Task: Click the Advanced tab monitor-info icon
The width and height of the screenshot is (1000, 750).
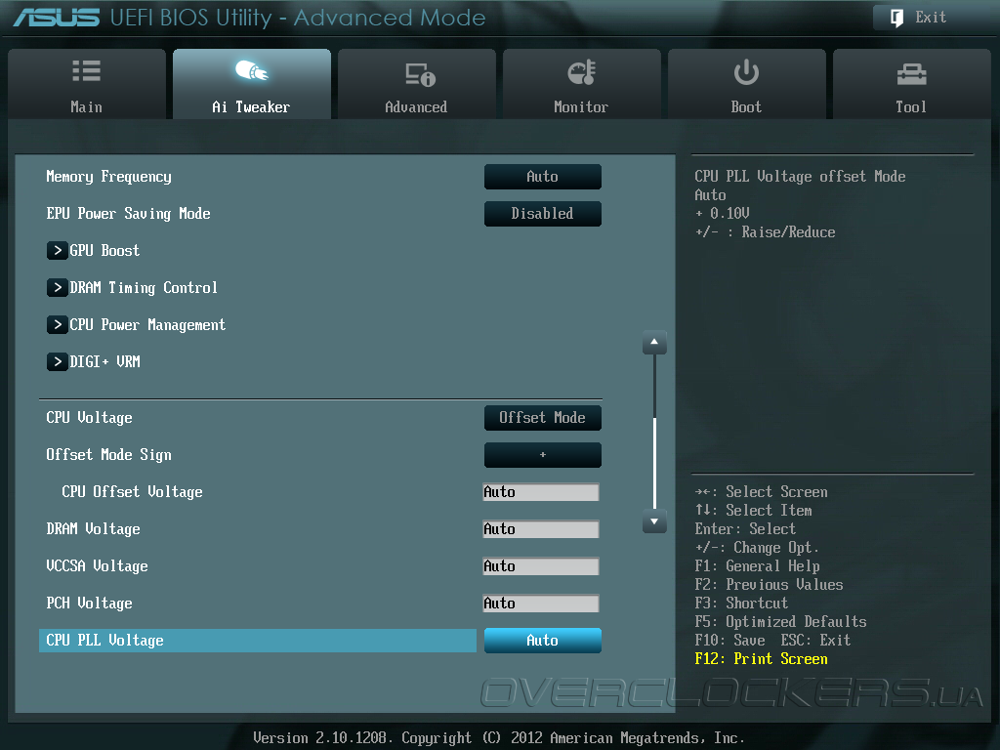Action: [420, 74]
